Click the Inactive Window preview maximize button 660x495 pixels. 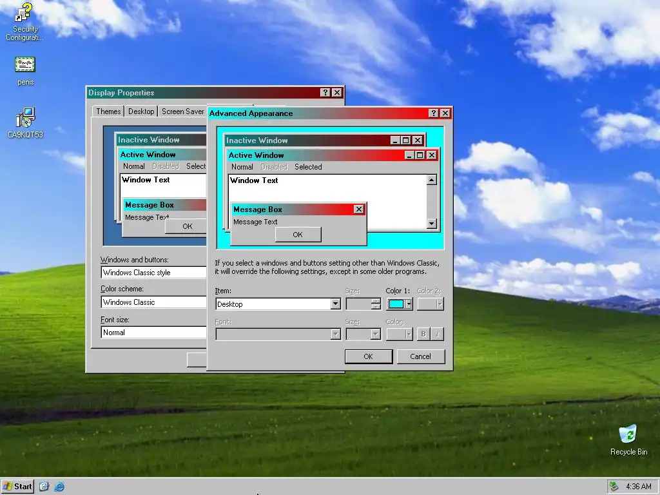[405, 140]
